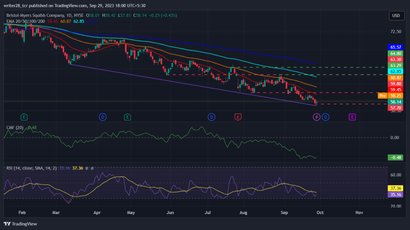Click the orange 58.25 pre-market price label

395,96
